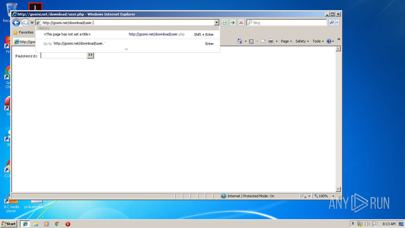Click the Password input field
Screen dimensions: 405x228
[64, 55]
